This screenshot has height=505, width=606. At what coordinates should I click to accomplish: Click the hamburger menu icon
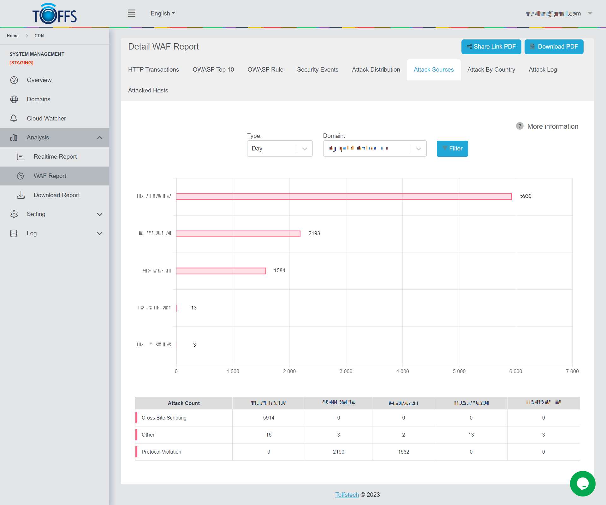click(x=131, y=13)
